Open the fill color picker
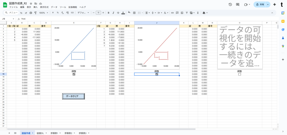This screenshot has height=135, width=287. click(x=129, y=13)
